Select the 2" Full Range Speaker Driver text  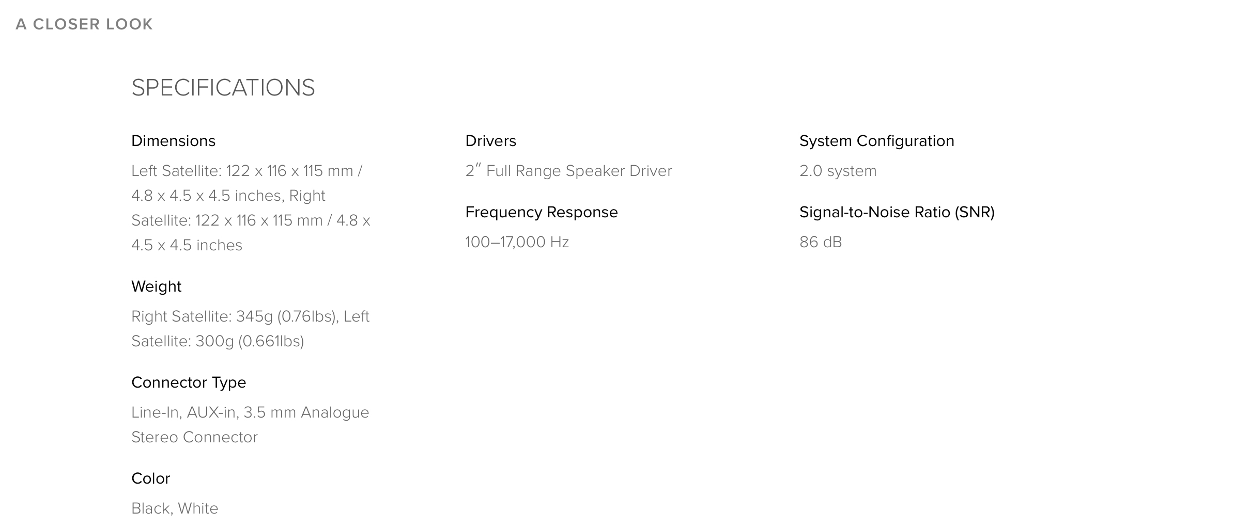pyautogui.click(x=568, y=171)
